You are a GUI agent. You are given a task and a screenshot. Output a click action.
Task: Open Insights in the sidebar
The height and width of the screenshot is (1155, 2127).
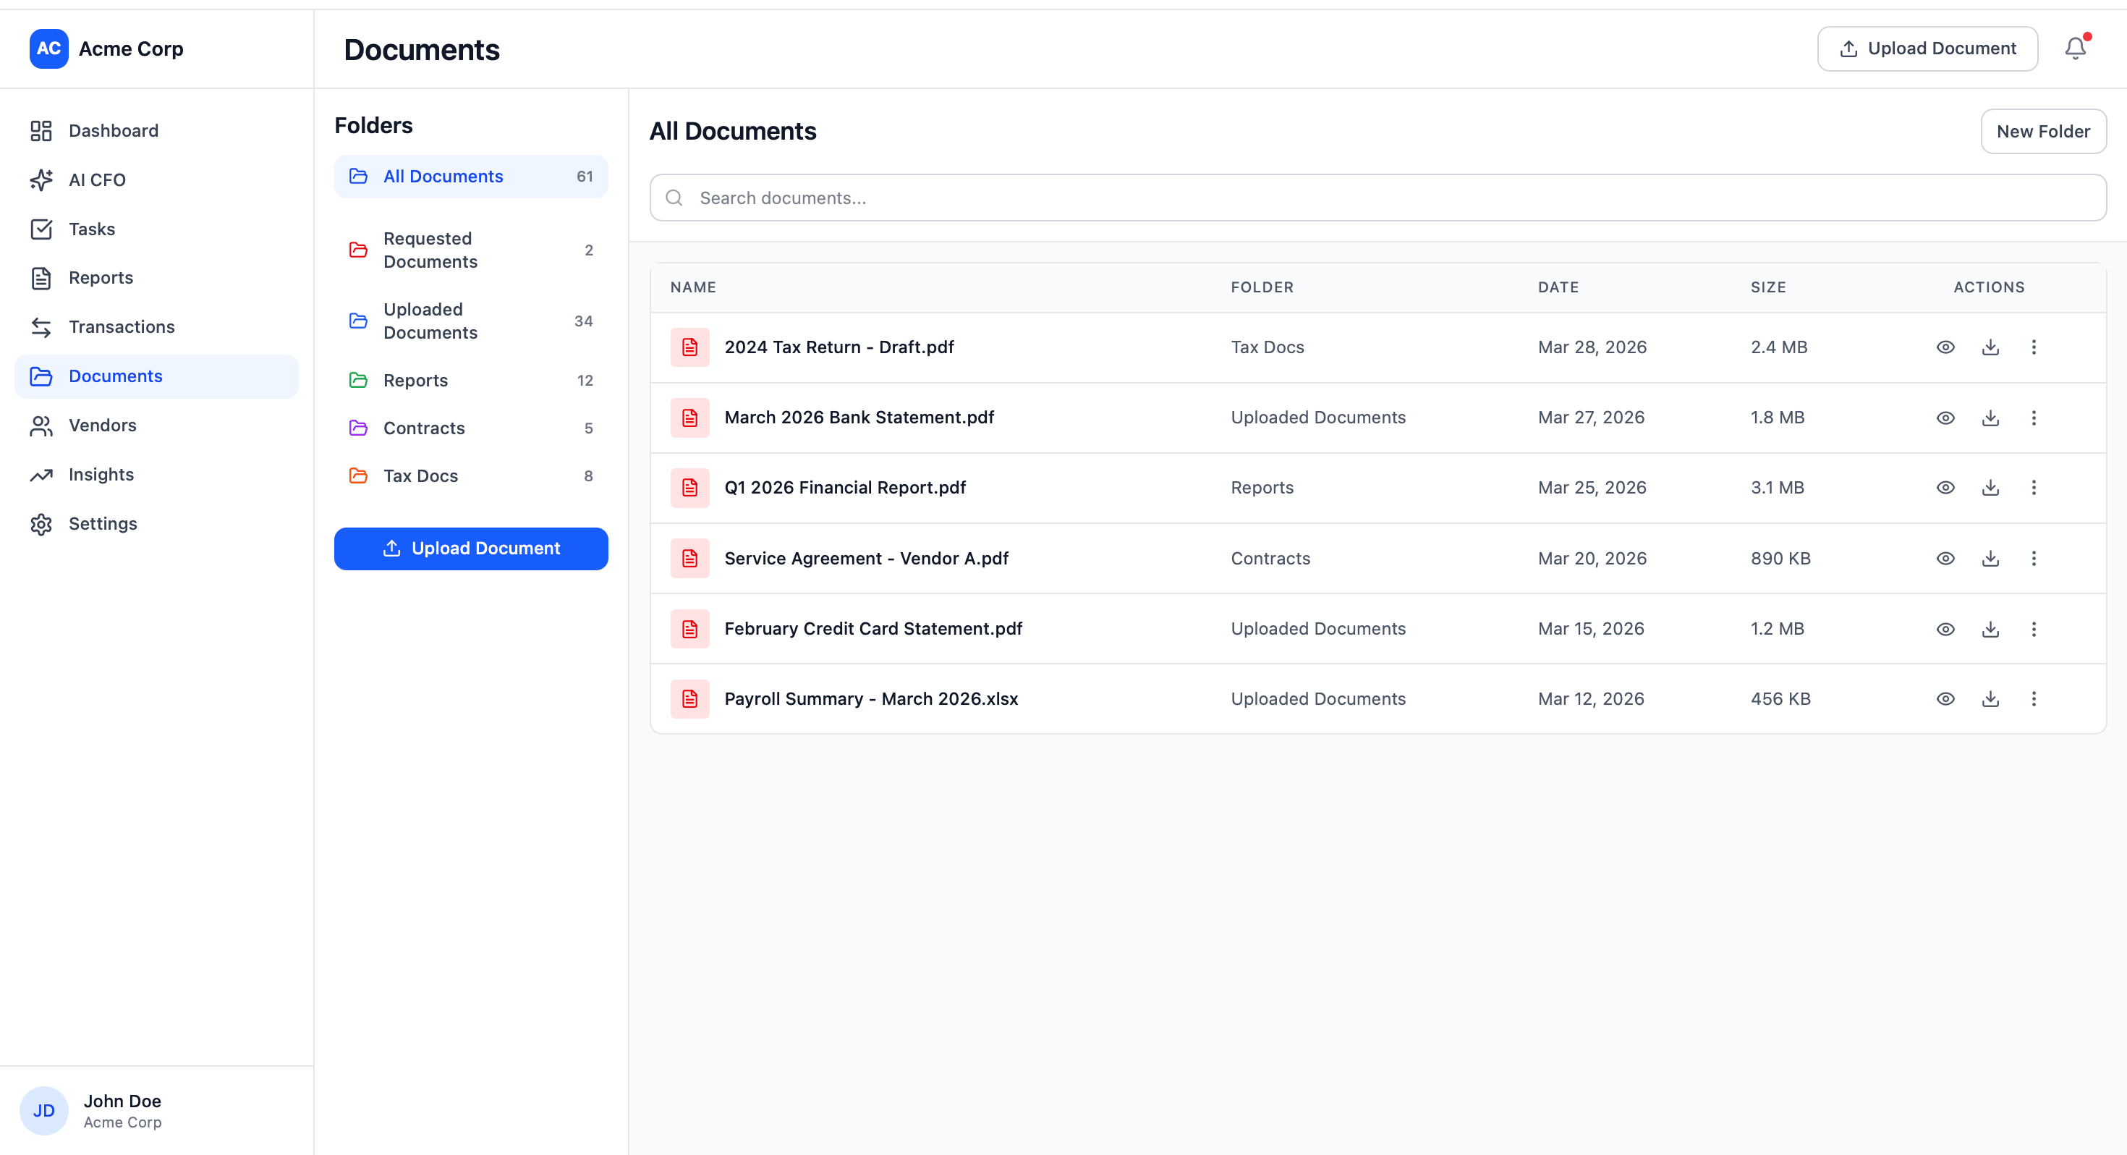[156, 474]
